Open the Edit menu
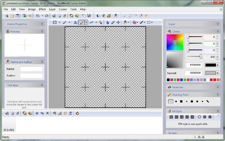The width and height of the screenshot is (225, 141). pyautogui.click(x=13, y=9)
